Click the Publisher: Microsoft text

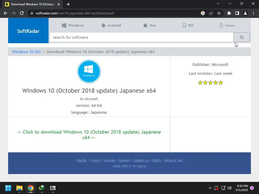[x=210, y=64]
